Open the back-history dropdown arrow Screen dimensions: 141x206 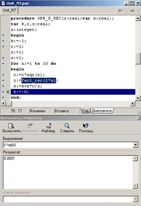point(127,11)
